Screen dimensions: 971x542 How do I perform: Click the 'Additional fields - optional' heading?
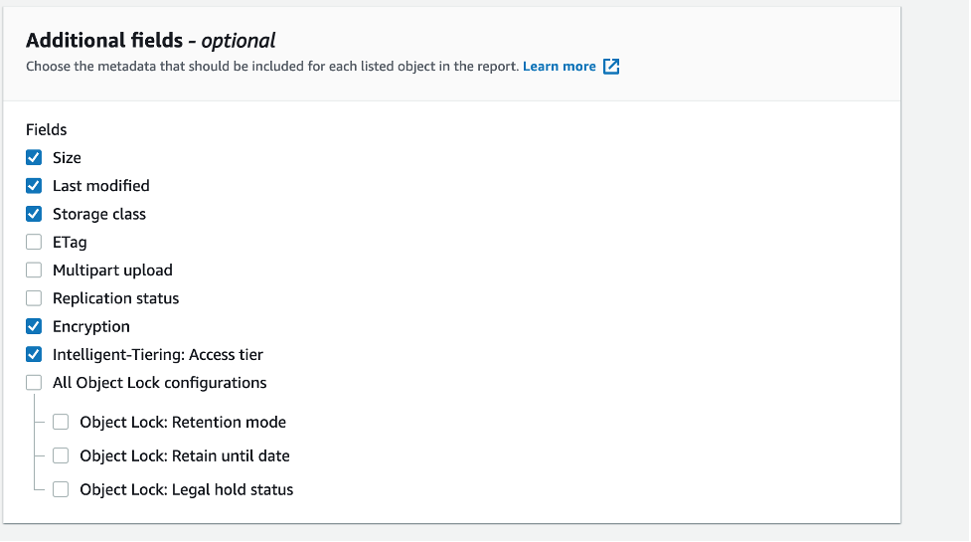click(x=150, y=40)
